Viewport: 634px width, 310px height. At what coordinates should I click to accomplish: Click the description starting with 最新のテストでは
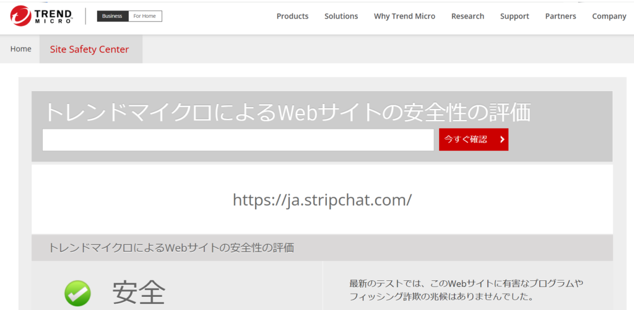click(466, 290)
